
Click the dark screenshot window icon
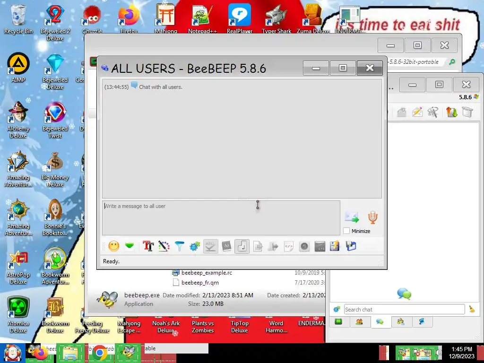(x=320, y=246)
